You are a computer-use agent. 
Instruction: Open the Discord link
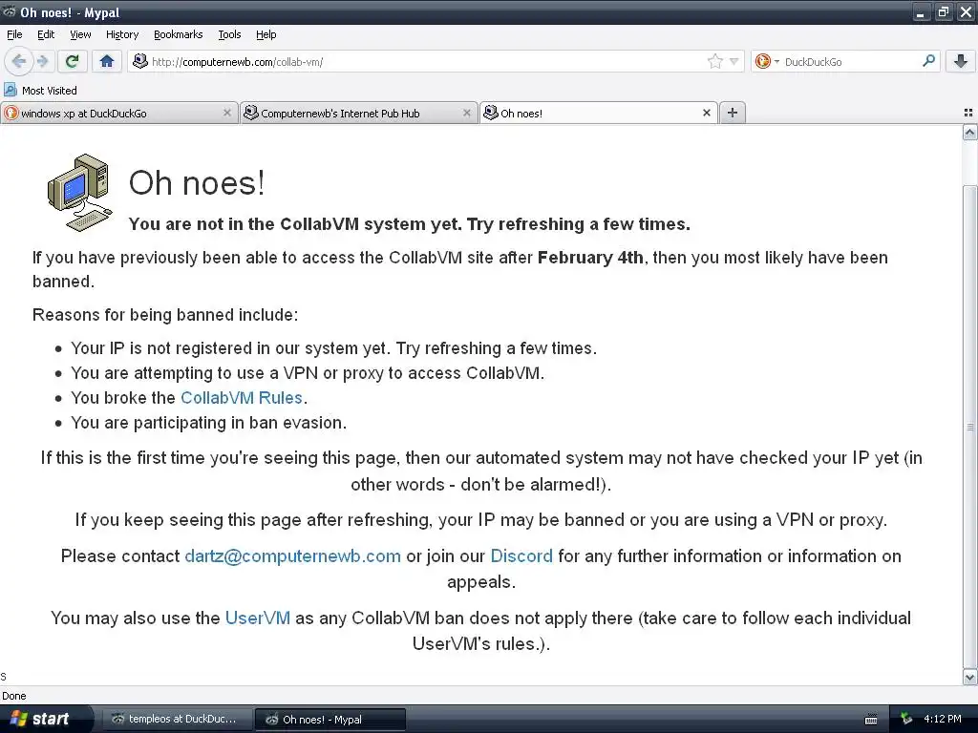pyautogui.click(x=521, y=556)
